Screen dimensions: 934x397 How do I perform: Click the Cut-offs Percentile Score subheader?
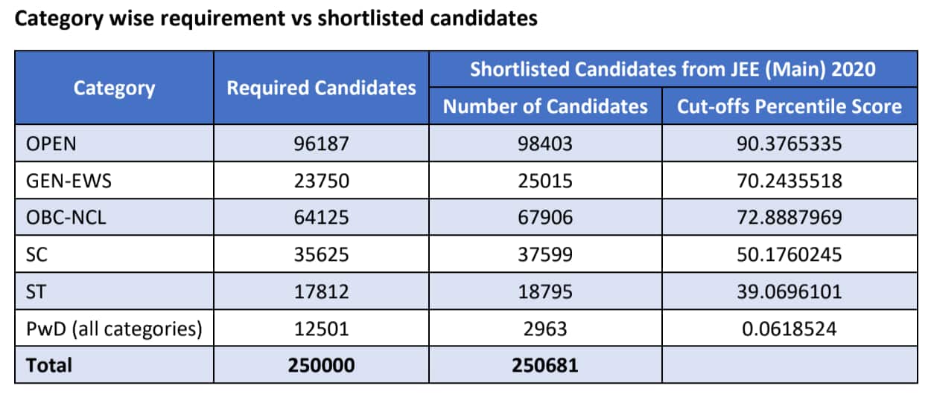[x=790, y=106]
